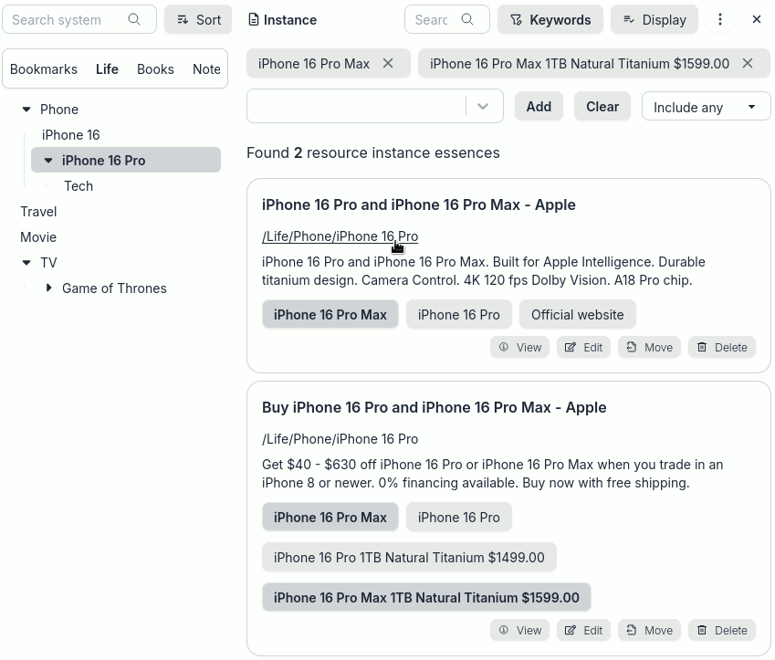Expand the Game of Thrones node
775x660 pixels.
(48, 288)
